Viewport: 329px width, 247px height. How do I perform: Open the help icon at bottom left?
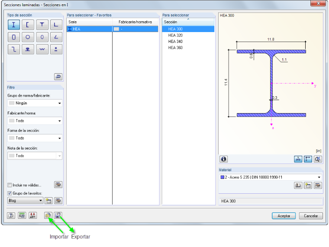click(11, 215)
